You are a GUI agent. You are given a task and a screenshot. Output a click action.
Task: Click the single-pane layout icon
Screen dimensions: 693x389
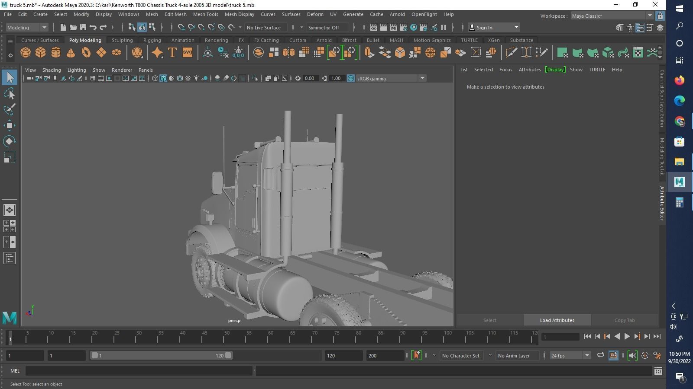(x=10, y=210)
